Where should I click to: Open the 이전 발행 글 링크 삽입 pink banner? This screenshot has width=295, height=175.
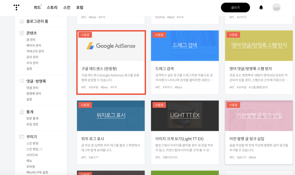pos(259,116)
